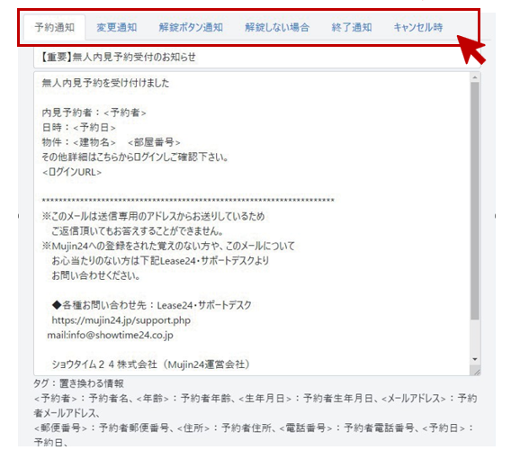
Task: Place cursor on 無人内見予約を受け付けました line
Action: [105, 83]
